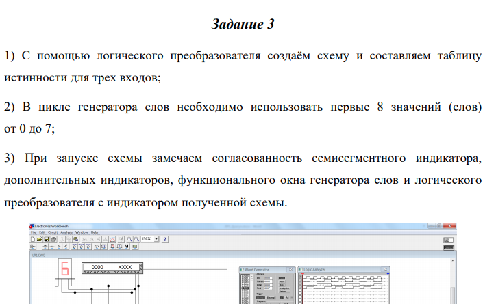
Task: Click the zoom out magnifier icon
Action: point(129,239)
